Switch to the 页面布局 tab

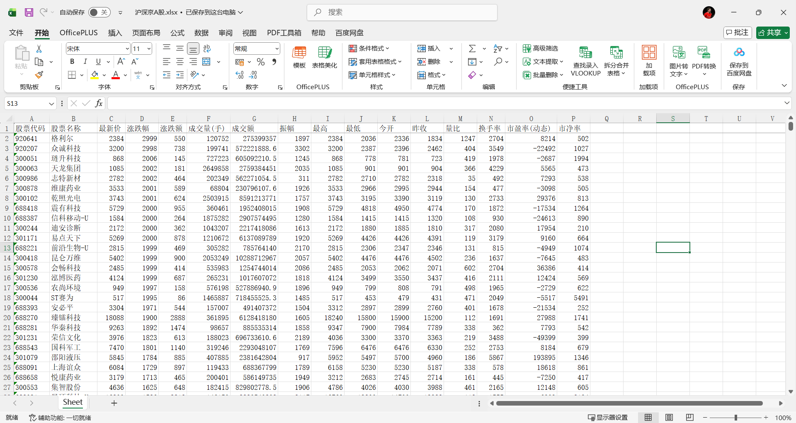[146, 33]
